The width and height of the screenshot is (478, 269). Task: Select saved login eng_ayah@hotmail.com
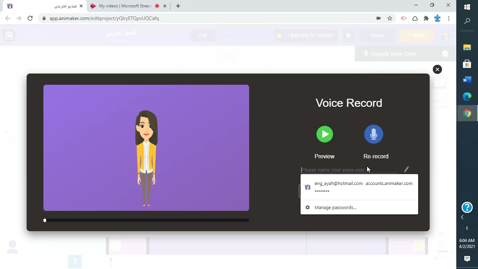coord(359,187)
